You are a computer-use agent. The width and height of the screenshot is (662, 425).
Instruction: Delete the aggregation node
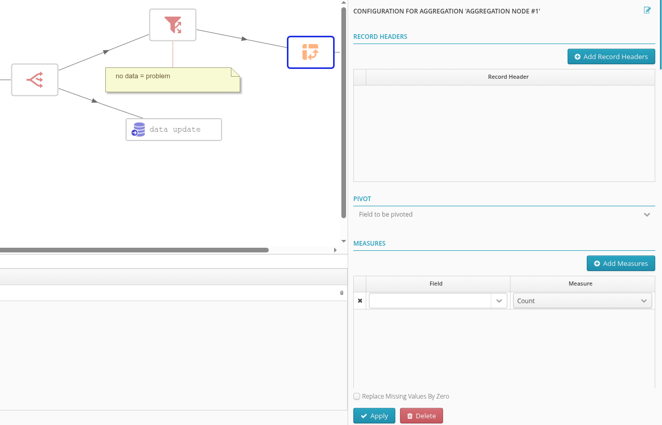point(421,416)
